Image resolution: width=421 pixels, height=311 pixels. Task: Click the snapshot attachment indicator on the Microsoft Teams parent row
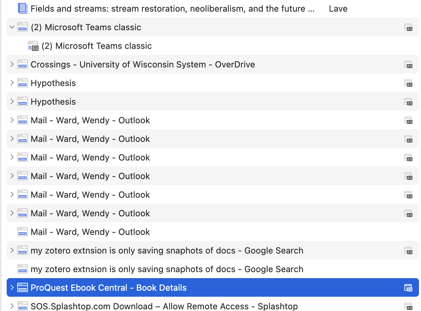click(408, 27)
